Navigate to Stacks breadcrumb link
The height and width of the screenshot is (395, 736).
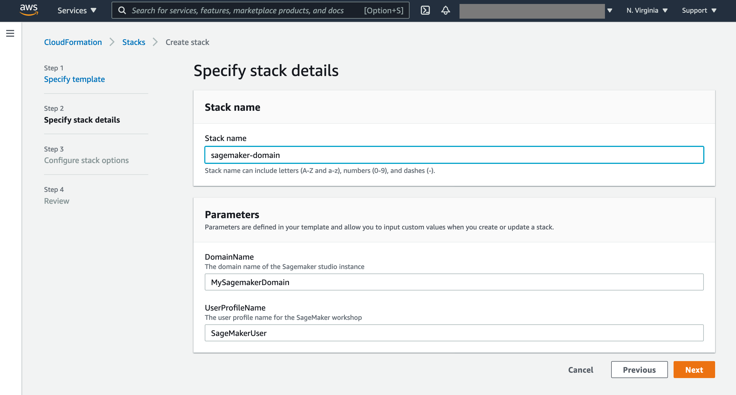pyautogui.click(x=133, y=42)
